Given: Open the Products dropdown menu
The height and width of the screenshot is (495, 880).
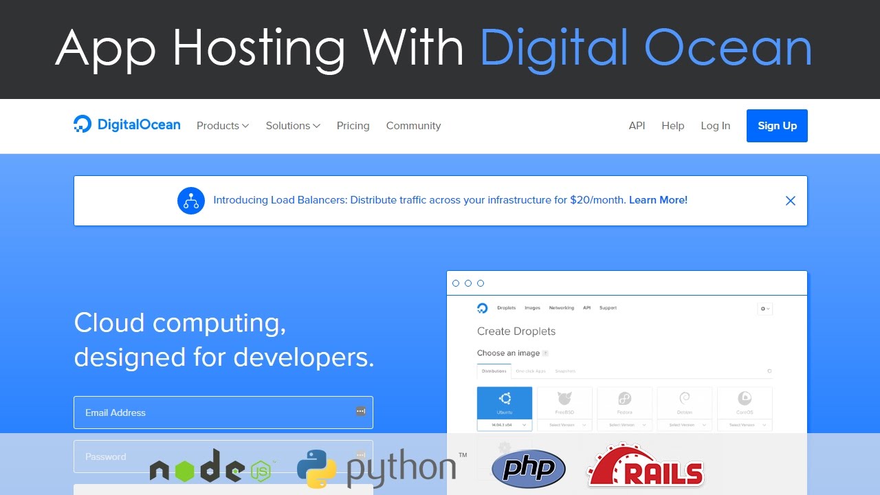Looking at the screenshot, I should coord(223,126).
